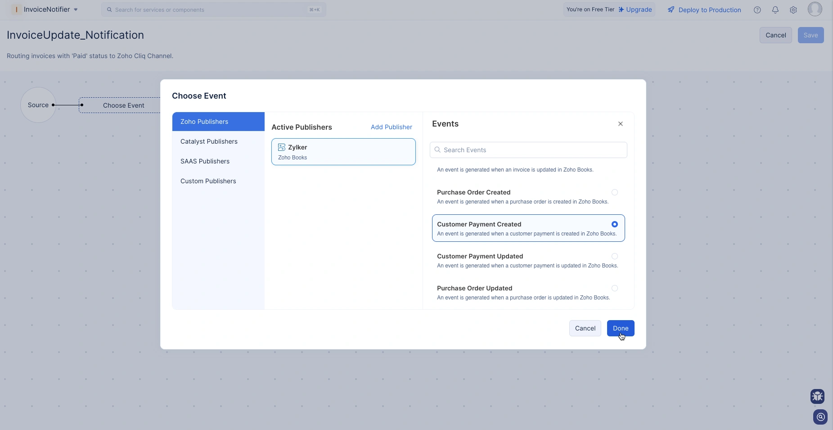Select the Zylker Zoho Books publisher card
Image resolution: width=833 pixels, height=430 pixels.
(x=343, y=152)
